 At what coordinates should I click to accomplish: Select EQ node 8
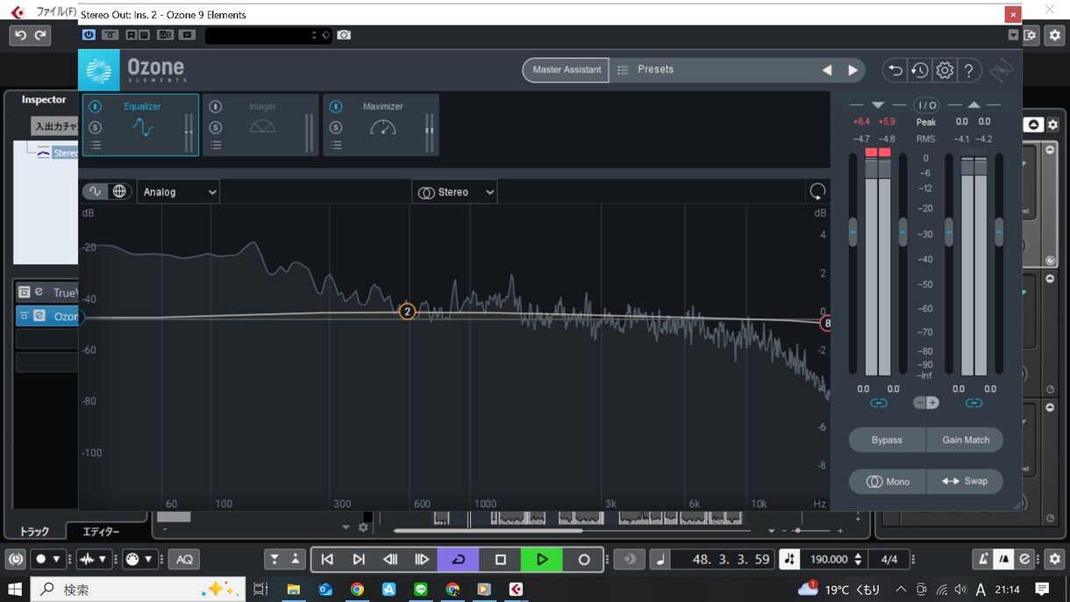click(826, 323)
